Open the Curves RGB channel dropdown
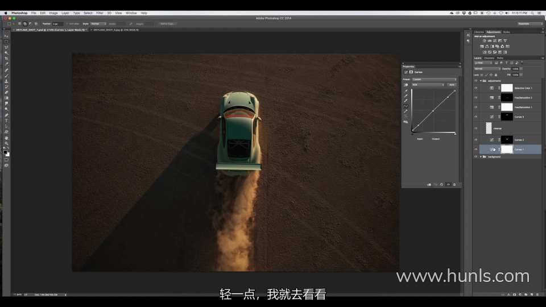Image resolution: width=546 pixels, height=307 pixels. [428, 85]
